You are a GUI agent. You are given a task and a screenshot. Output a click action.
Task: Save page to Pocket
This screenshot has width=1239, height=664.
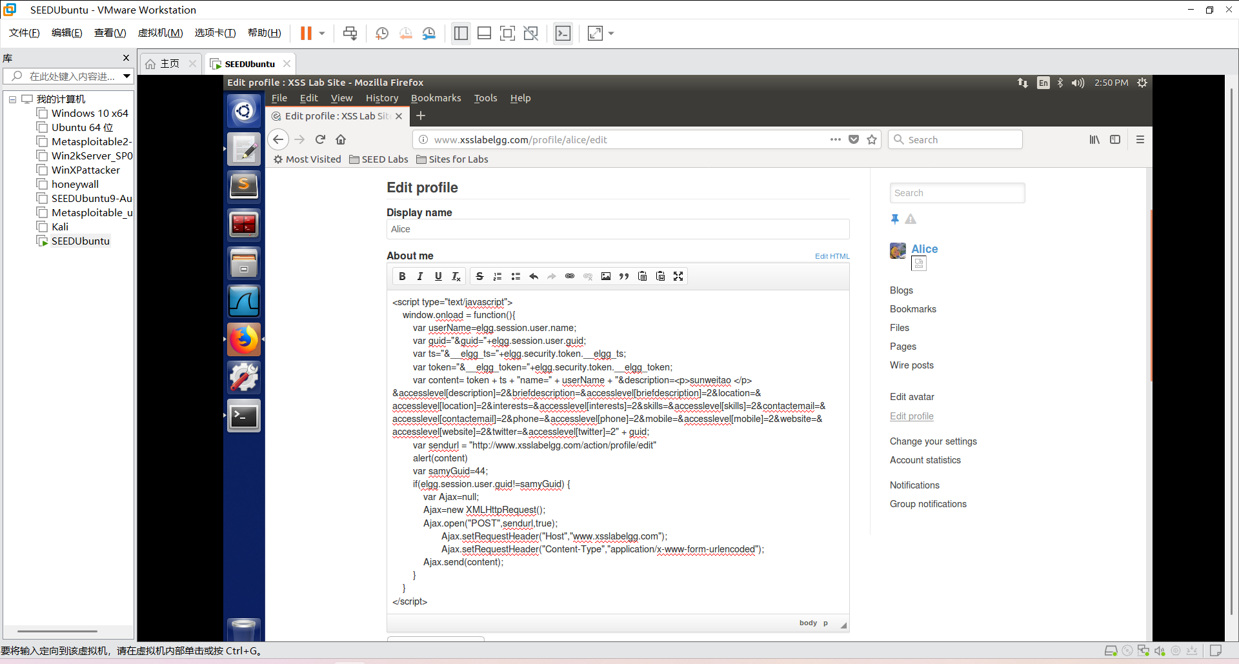854,139
